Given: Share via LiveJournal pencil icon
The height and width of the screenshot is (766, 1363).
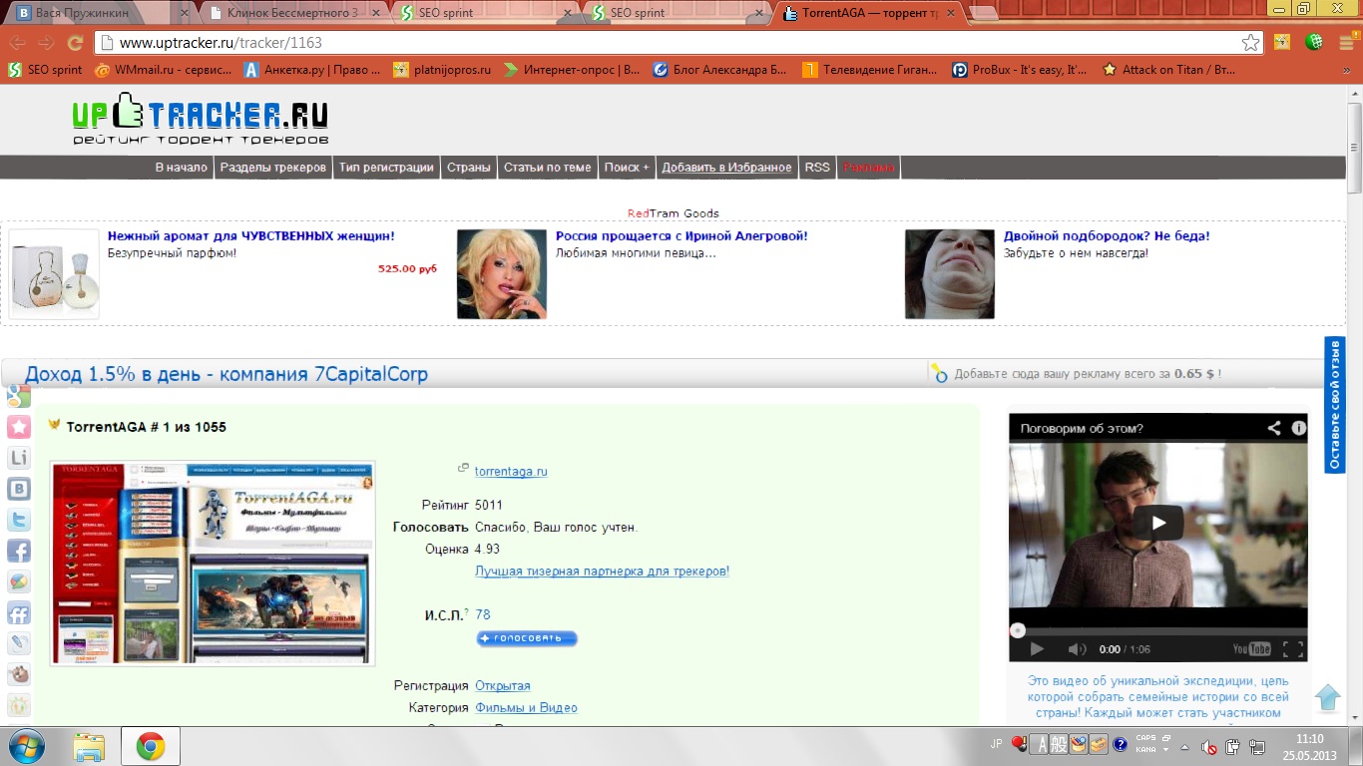Looking at the screenshot, I should point(18,643).
